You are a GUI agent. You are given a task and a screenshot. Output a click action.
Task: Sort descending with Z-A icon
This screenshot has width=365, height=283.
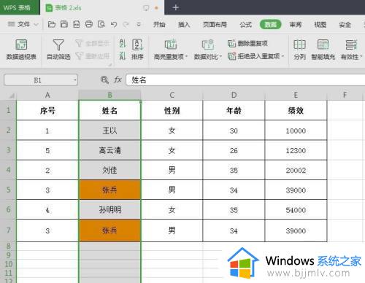tap(123, 56)
